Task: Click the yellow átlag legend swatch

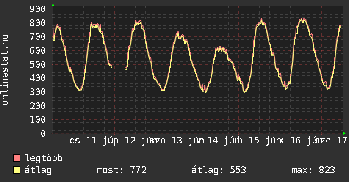Action: pyautogui.click(x=17, y=170)
